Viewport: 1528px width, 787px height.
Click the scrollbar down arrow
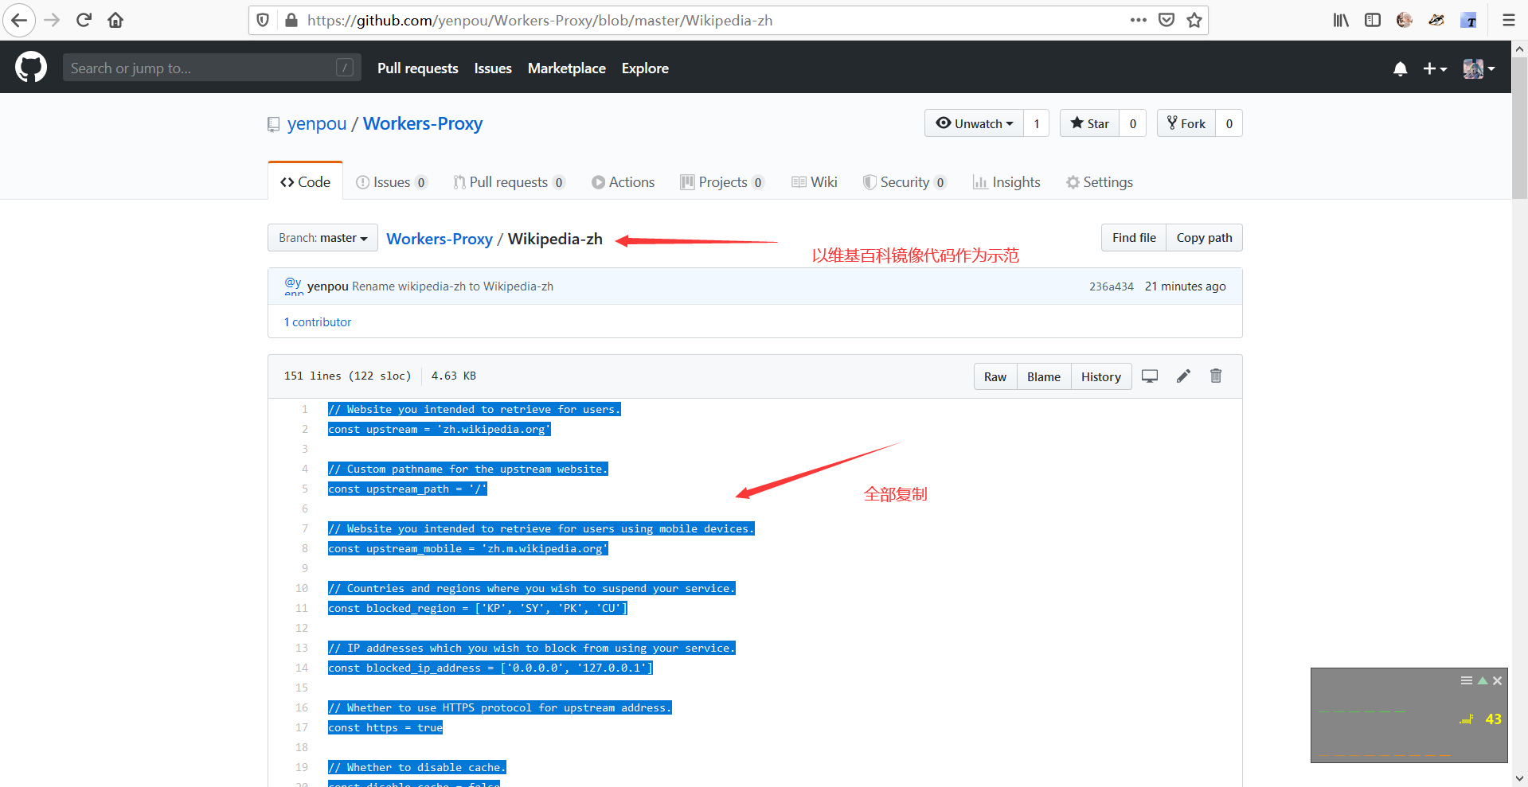tap(1520, 778)
